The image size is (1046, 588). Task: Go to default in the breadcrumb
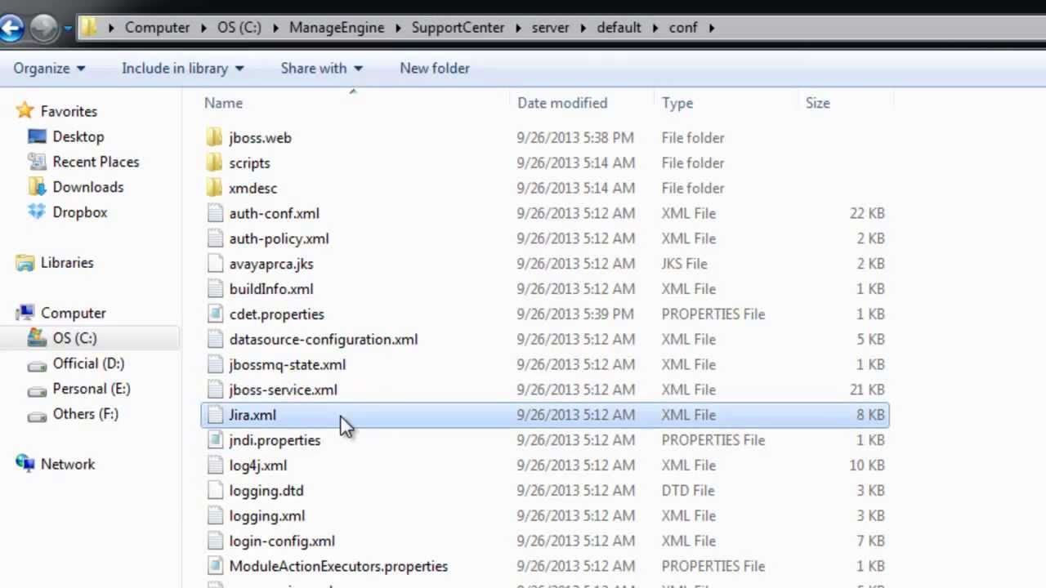(619, 28)
